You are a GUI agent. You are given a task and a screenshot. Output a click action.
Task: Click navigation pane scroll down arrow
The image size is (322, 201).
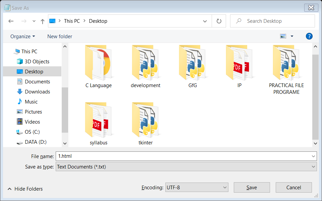tap(65, 144)
